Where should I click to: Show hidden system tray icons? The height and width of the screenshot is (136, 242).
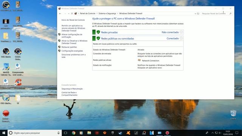pyautogui.click(x=213, y=133)
